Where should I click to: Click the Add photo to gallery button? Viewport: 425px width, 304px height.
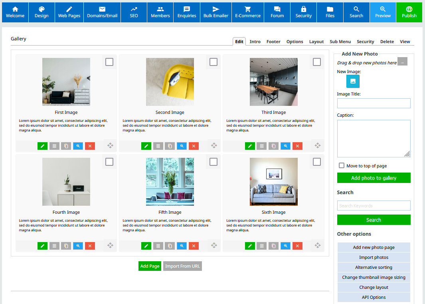(x=374, y=178)
